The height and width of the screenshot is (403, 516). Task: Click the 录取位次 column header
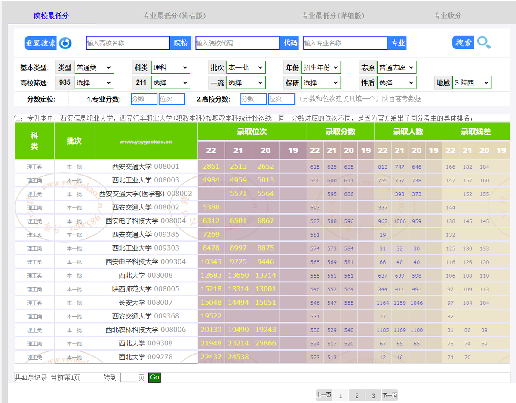(x=252, y=132)
